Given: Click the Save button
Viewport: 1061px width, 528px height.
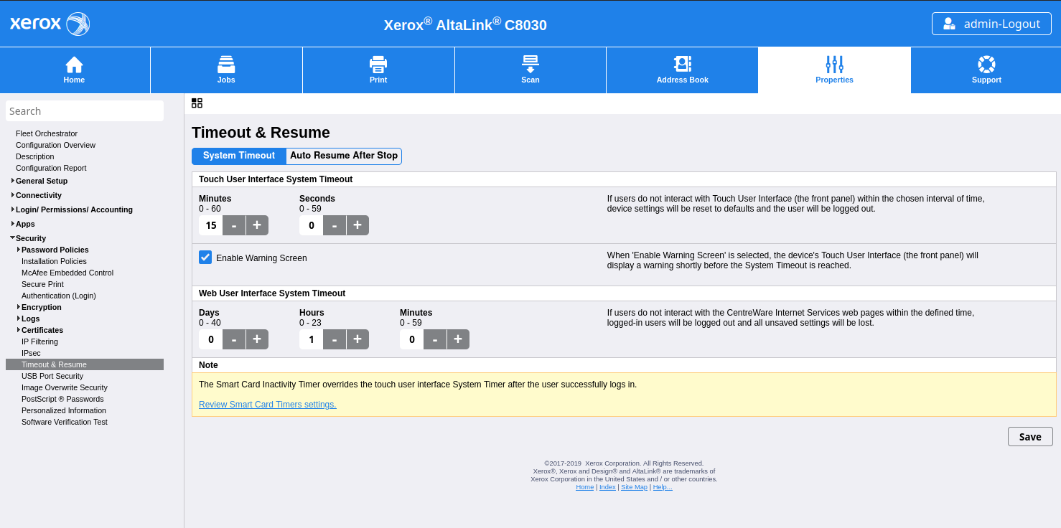Looking at the screenshot, I should click(x=1029, y=437).
